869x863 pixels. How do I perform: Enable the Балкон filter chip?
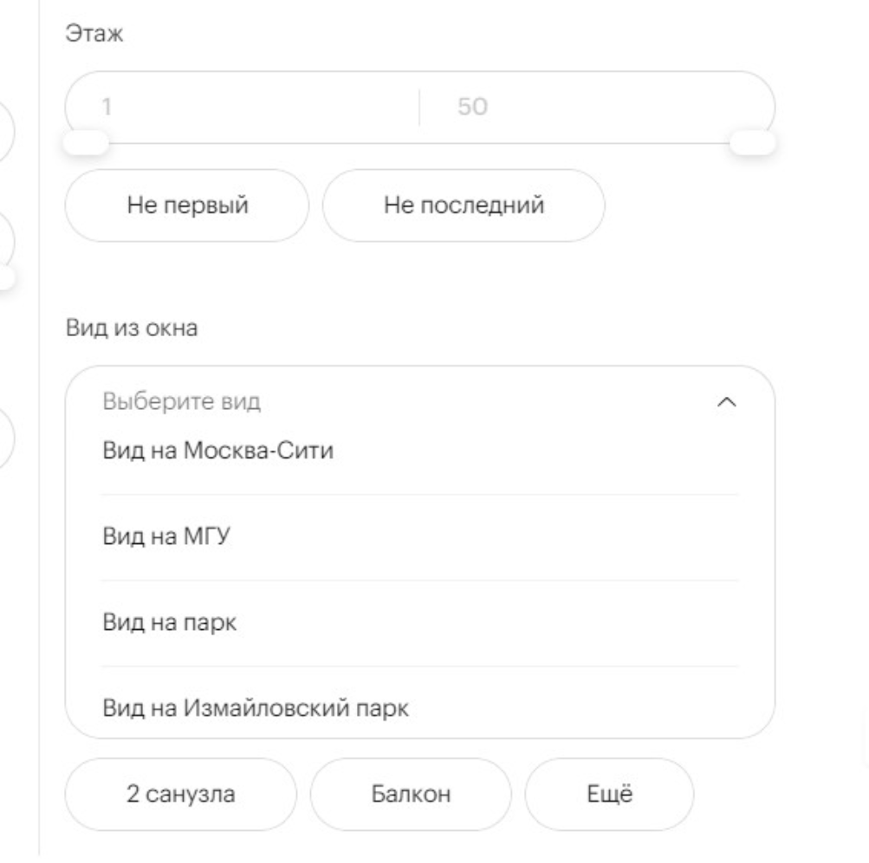pyautogui.click(x=411, y=795)
